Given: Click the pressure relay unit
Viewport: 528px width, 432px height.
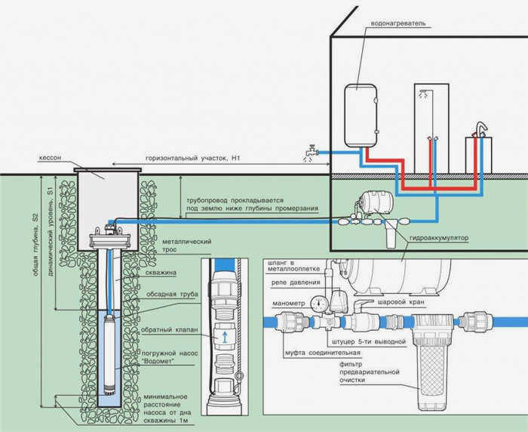Looking at the screenshot, I should (x=339, y=303).
